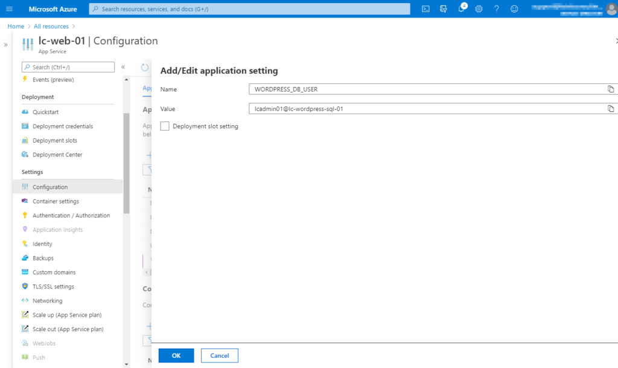Open Networking in the sidebar

[x=47, y=300]
